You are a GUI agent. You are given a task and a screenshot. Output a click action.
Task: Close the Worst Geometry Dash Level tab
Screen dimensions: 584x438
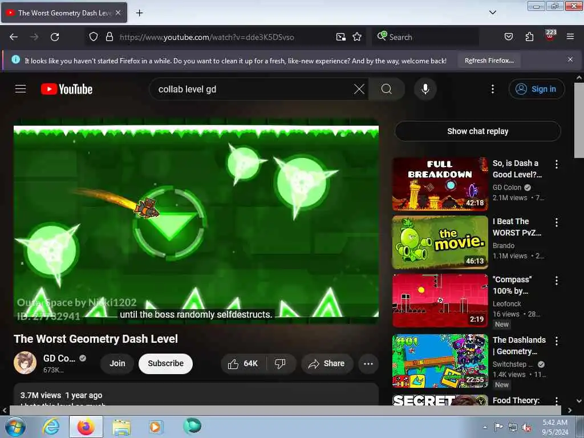tap(118, 13)
